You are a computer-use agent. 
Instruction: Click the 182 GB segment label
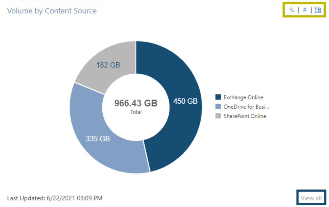108,65
